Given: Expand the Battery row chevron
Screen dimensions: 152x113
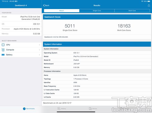Looking at the screenshot, I should [40, 55].
